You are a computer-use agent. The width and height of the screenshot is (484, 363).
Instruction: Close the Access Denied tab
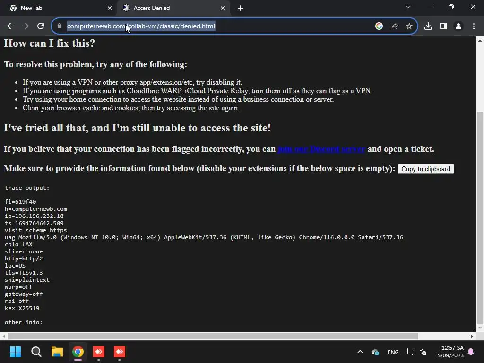[223, 8]
